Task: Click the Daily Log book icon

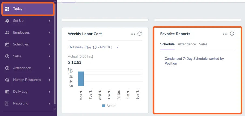Action: [x=7, y=92]
